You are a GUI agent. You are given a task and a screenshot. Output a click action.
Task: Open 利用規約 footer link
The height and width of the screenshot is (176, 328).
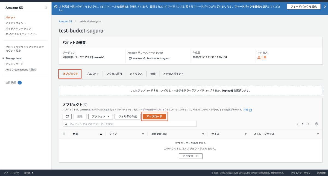[321, 173]
